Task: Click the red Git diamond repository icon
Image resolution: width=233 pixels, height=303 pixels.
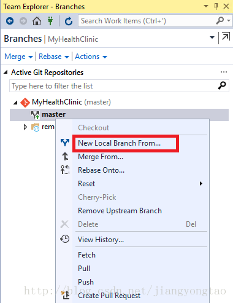Action: (x=25, y=103)
